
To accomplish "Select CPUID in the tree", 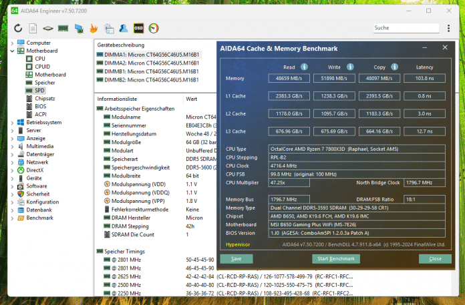I will coord(42,67).
